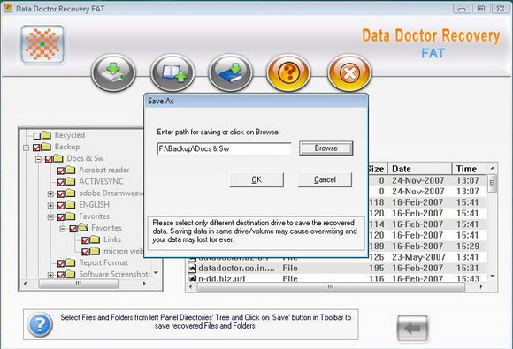Uncheck the ACTIVESYNC checkbox

tap(61, 182)
